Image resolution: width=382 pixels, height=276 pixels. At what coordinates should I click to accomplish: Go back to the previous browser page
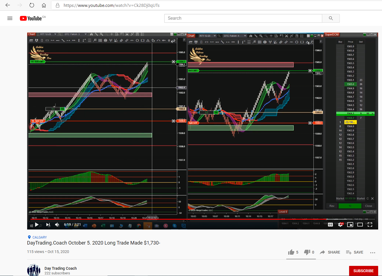8,5
